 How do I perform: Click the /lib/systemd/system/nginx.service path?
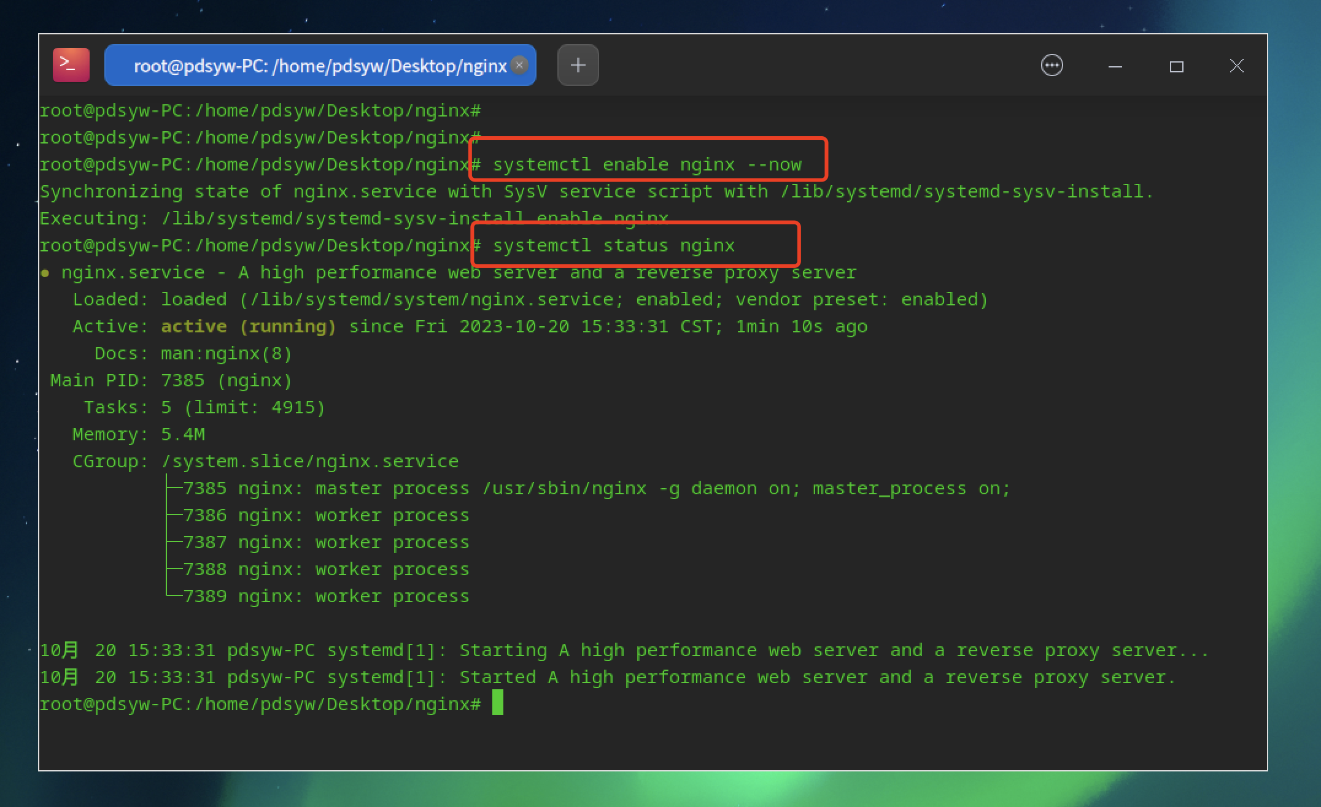(x=431, y=300)
